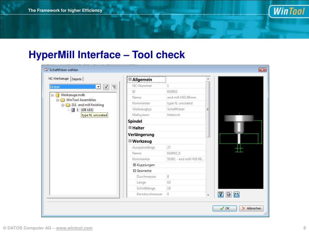Click the WinTool Assemblies folder icon

(x=63, y=100)
